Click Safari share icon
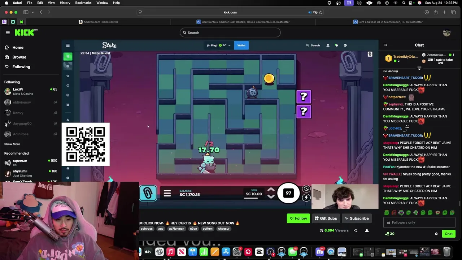462x260 pixels. coord(436,12)
